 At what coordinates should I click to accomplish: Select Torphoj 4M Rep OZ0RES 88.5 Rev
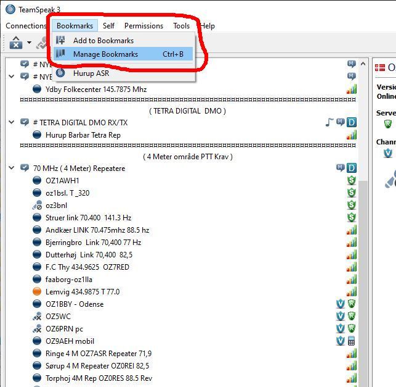[99, 378]
